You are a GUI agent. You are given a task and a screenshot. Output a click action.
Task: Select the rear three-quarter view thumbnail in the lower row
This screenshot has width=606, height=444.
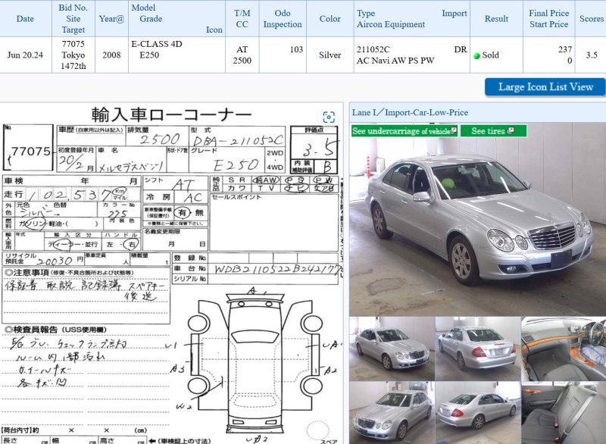478,413
